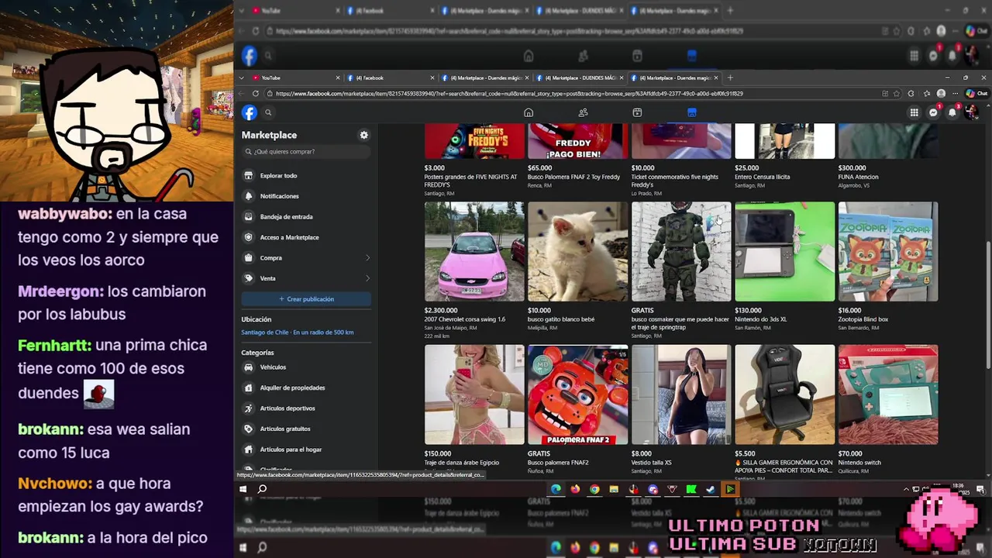
Task: Click the Facebook logo in the front browser window
Action: (249, 113)
